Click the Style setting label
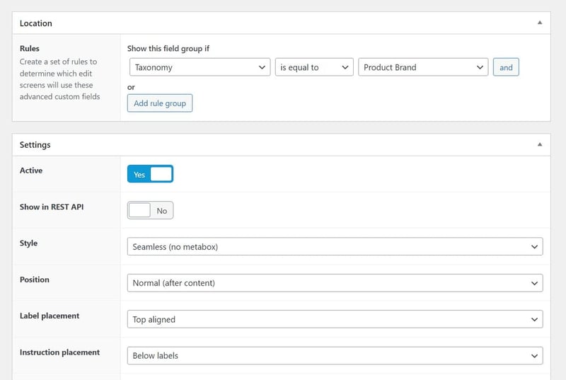The height and width of the screenshot is (380, 566). point(29,243)
